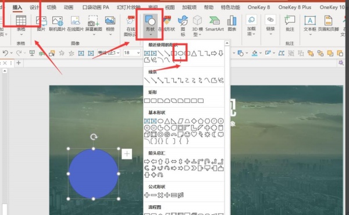This screenshot has height=215, width=349.
Task: Insert a 图表 chart
Action: pos(232,24)
